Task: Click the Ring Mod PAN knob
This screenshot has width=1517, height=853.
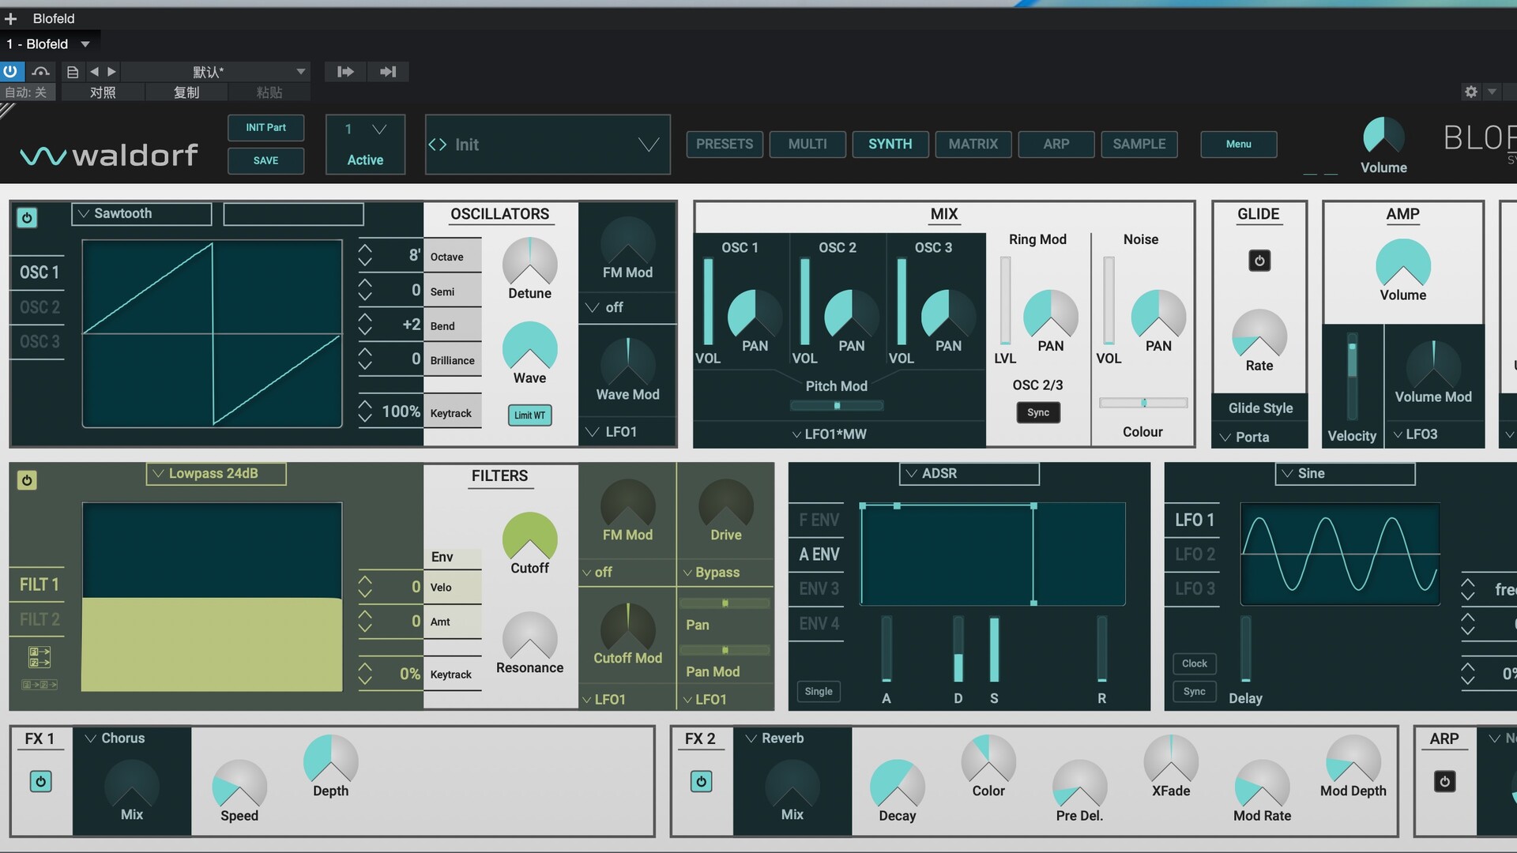Action: point(1051,315)
